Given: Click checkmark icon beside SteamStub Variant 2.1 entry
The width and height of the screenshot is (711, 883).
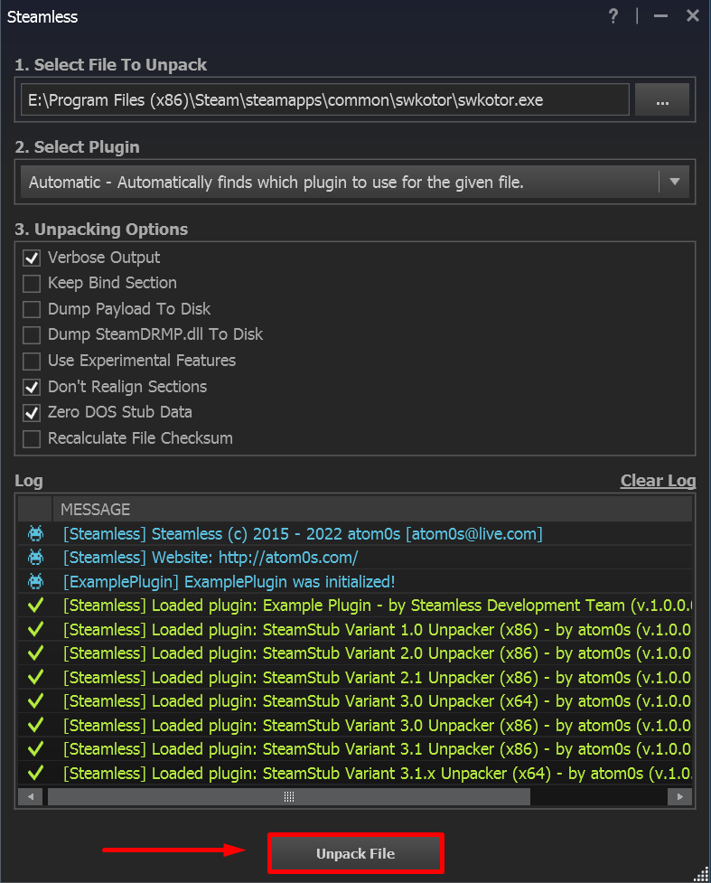Looking at the screenshot, I should (x=36, y=677).
